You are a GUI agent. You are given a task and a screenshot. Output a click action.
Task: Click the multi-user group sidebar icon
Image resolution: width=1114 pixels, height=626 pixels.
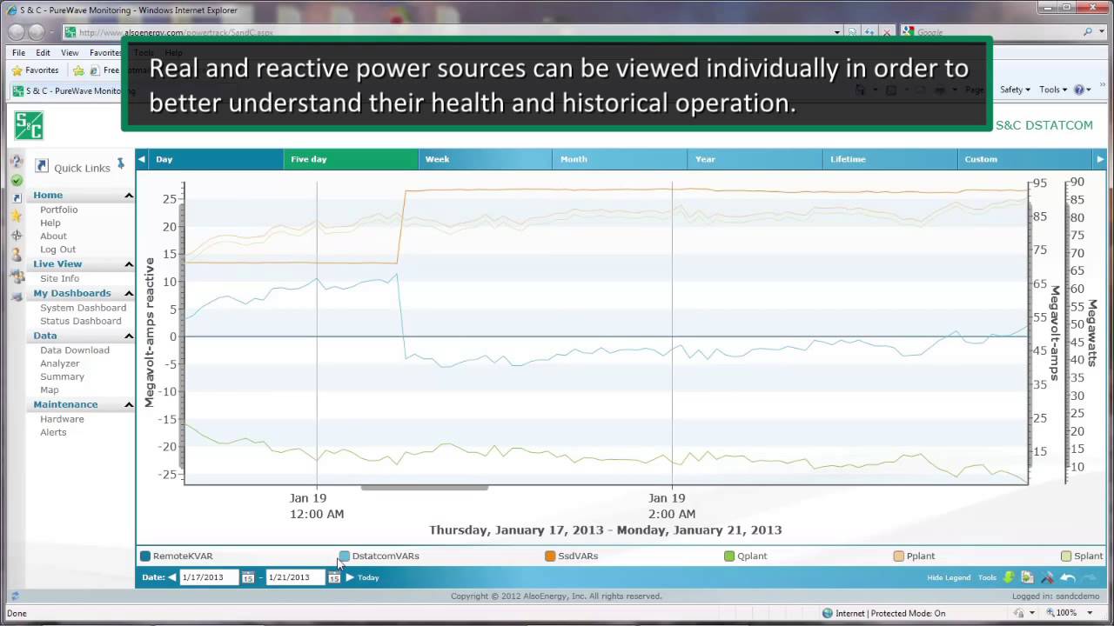[17, 276]
